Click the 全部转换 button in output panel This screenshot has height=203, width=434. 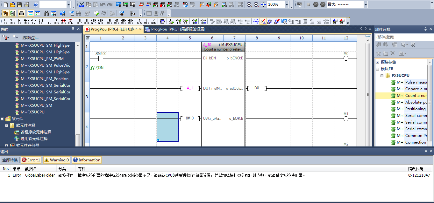click(10, 160)
